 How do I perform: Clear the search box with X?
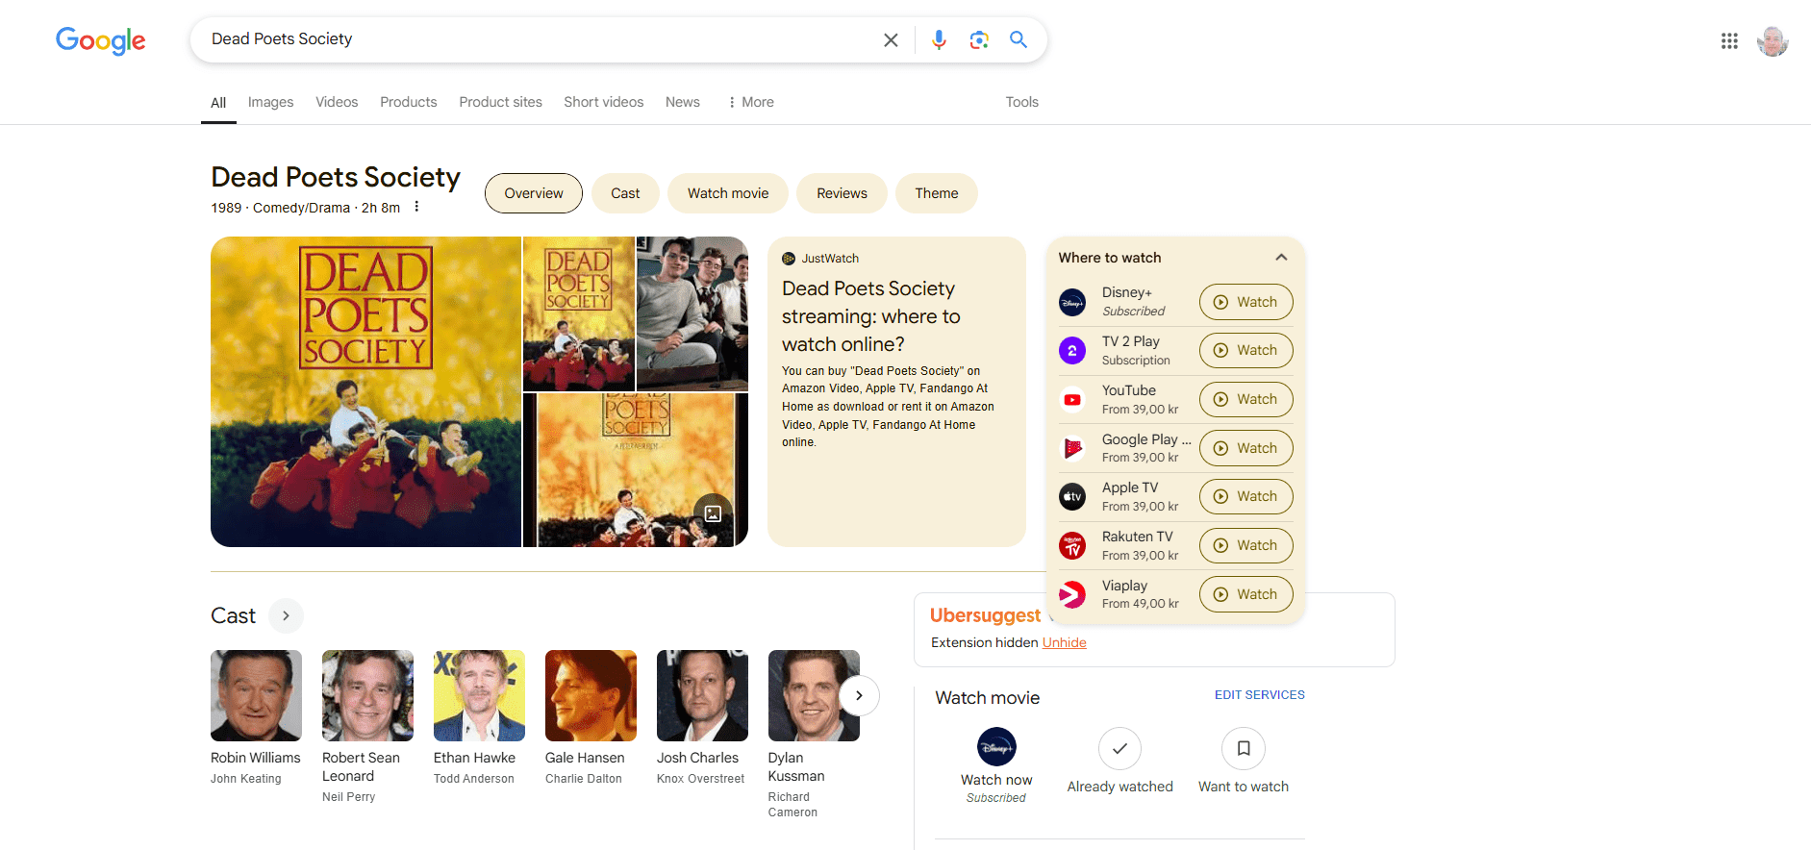pos(891,39)
